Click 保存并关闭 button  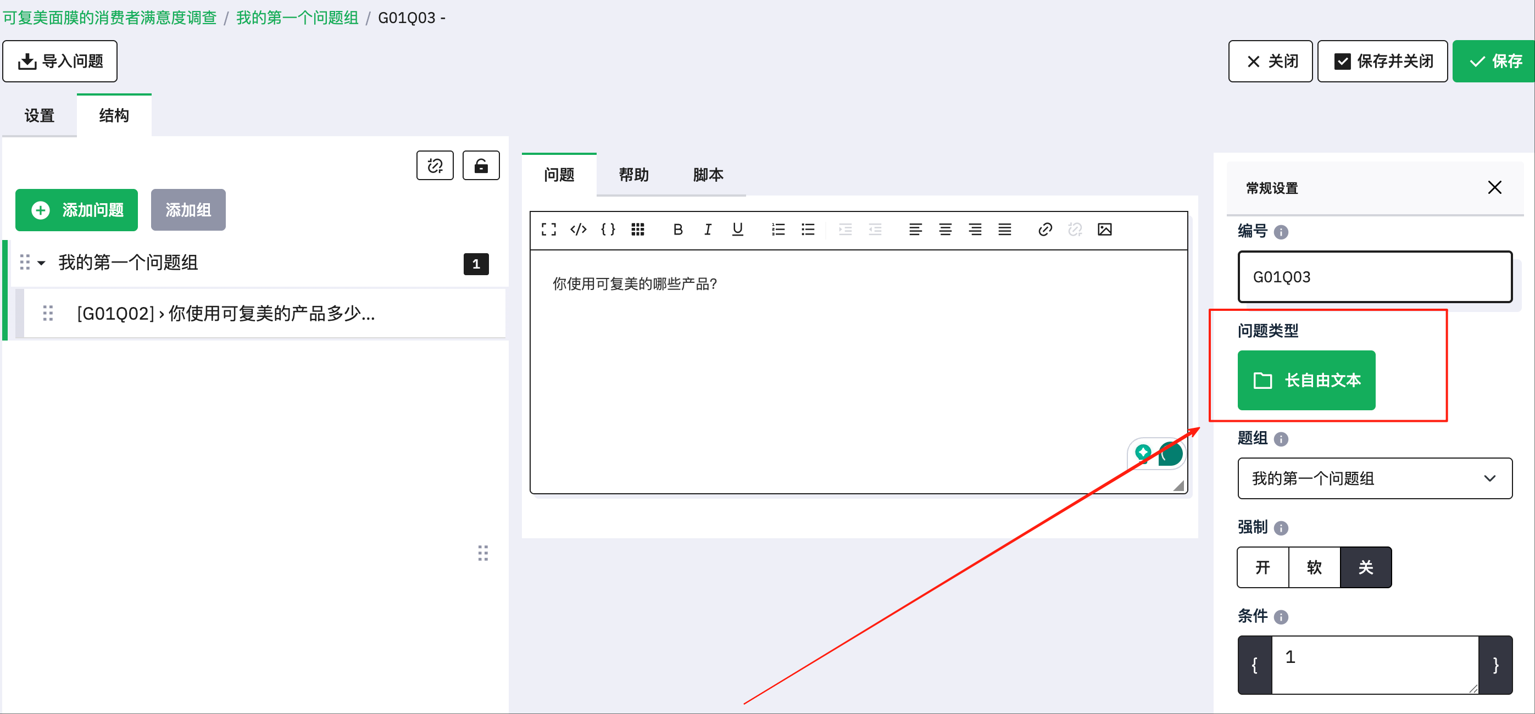click(1382, 61)
